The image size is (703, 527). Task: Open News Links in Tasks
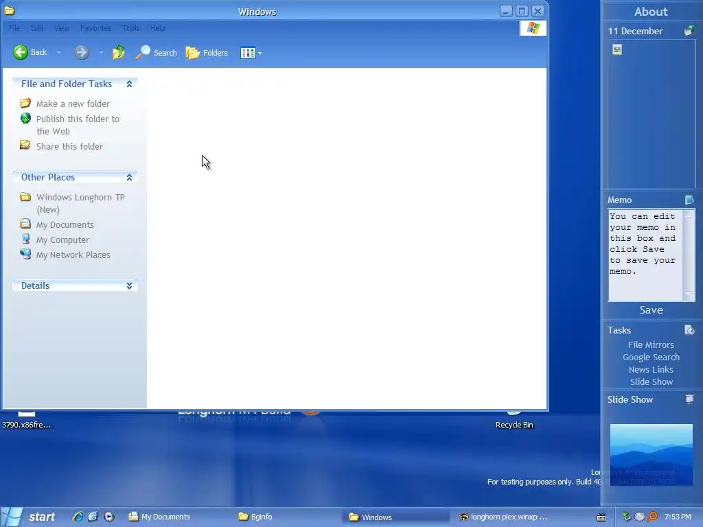(651, 370)
